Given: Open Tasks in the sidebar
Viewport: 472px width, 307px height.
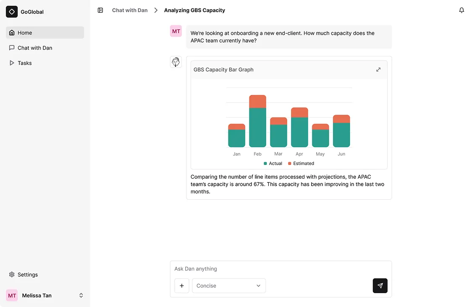Looking at the screenshot, I should (x=25, y=63).
